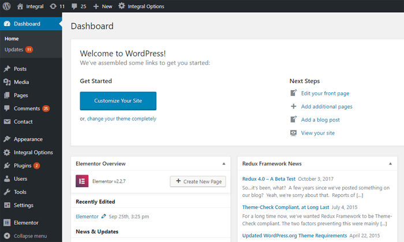Click the Collapse menu arrow icon
404x242 pixels.
coord(7,236)
